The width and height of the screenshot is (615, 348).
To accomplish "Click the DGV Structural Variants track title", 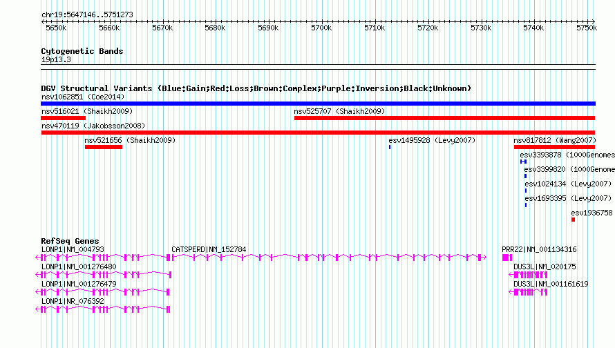I will 256,88.
